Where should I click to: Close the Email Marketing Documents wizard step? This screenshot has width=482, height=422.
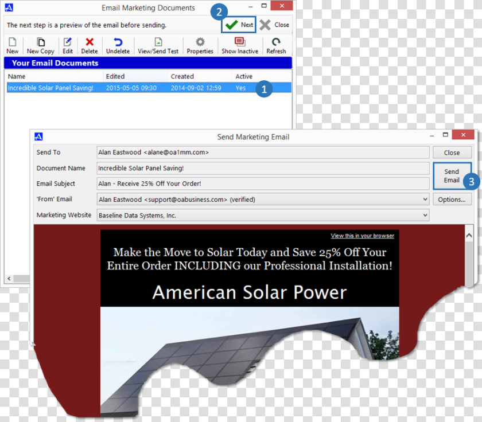(x=274, y=25)
